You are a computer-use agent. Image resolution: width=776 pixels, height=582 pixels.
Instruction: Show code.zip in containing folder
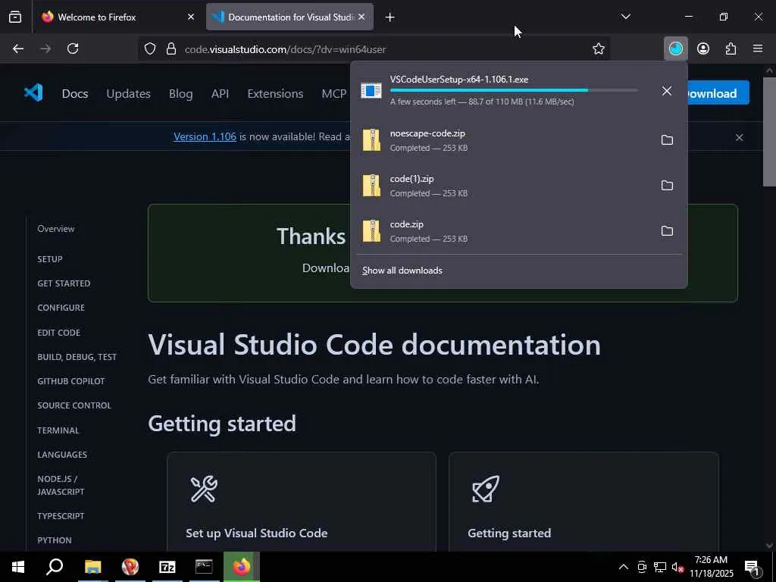667,231
